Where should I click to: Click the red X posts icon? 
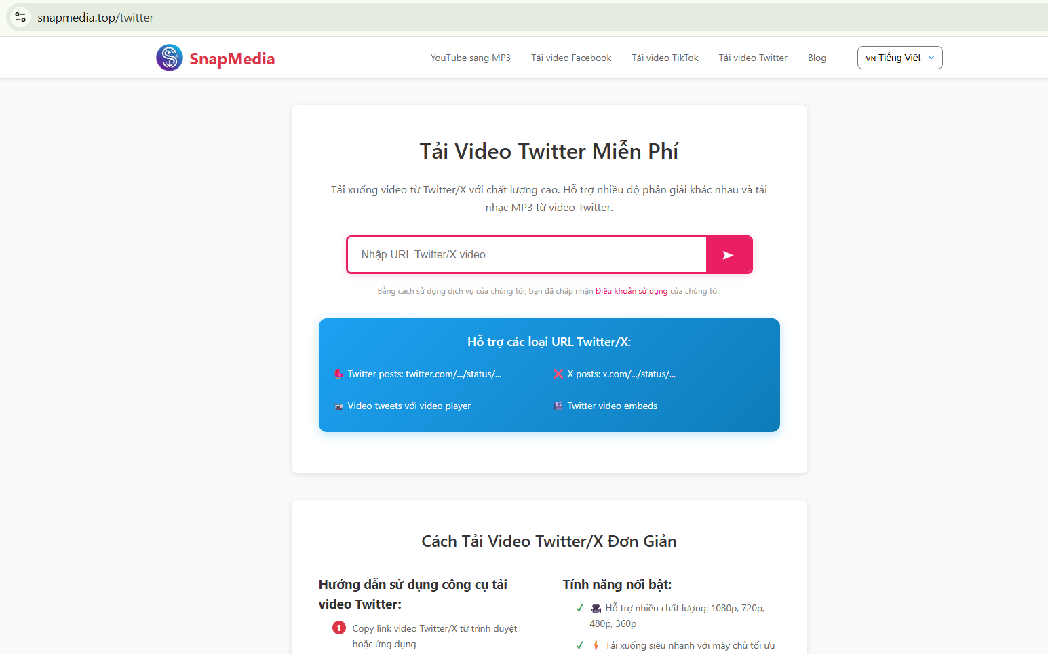tap(558, 373)
